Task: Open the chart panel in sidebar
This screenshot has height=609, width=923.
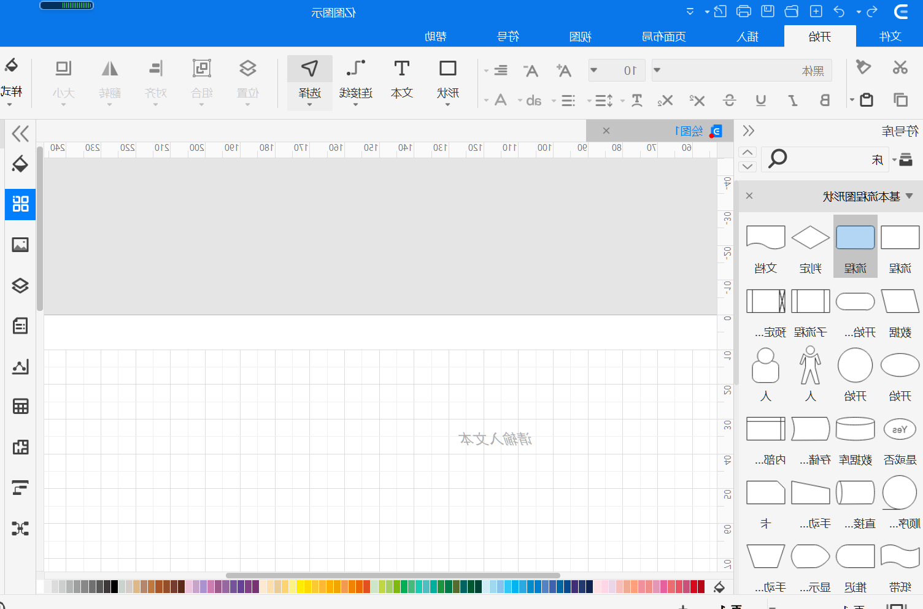Action: coord(20,366)
